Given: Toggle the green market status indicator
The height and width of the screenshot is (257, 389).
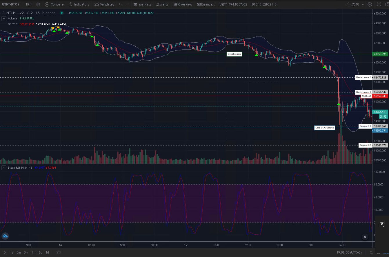Looking at the screenshot, I should pyautogui.click(x=62, y=13).
